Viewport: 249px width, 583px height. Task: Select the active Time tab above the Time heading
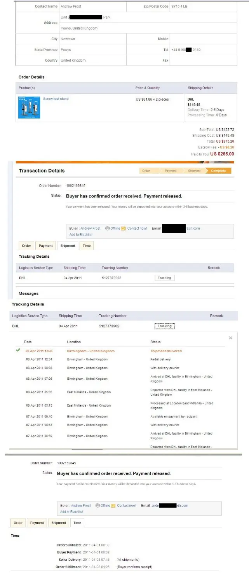[77, 523]
